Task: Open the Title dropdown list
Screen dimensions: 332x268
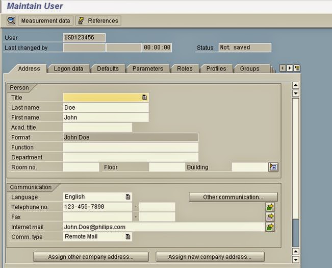Action: click(144, 98)
